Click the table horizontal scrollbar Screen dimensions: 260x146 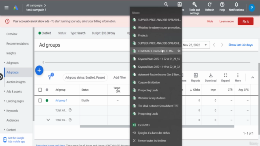click(x=157, y=127)
